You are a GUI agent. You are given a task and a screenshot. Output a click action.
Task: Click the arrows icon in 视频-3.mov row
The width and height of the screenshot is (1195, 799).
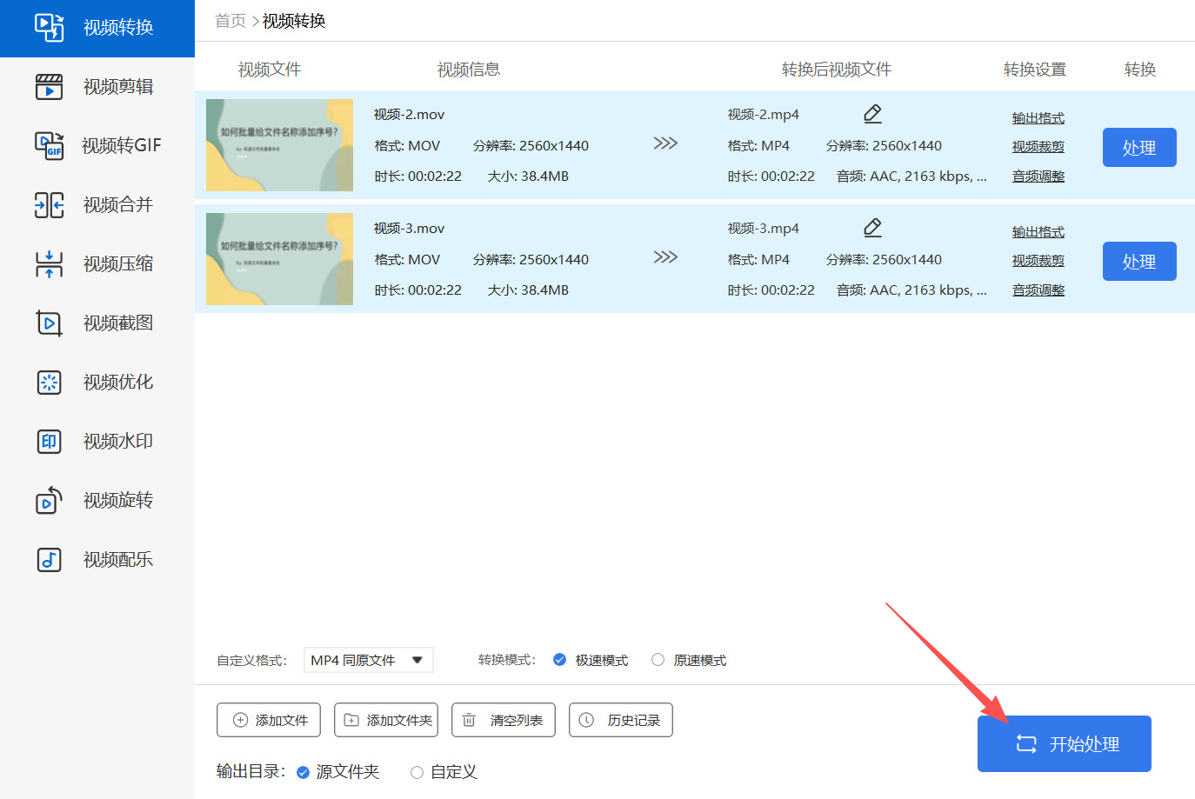coord(665,257)
